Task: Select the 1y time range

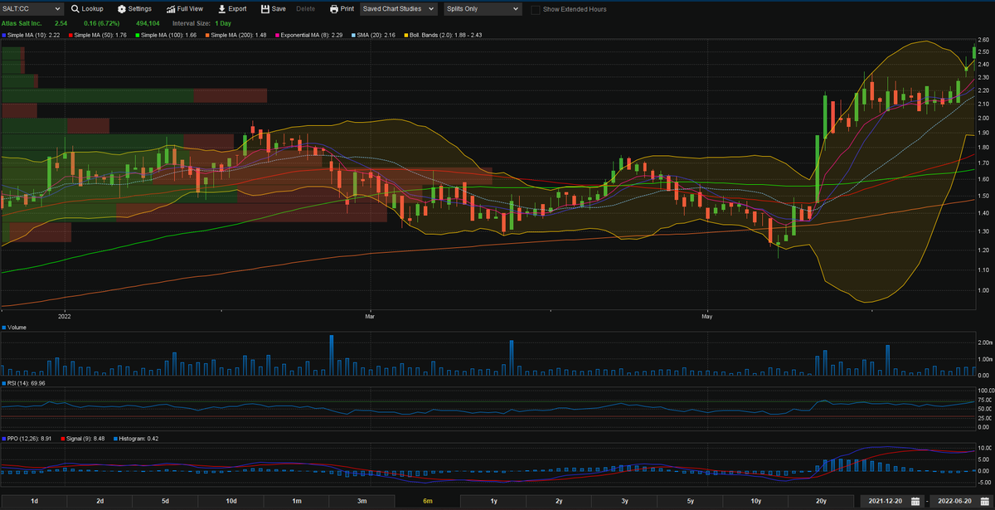Action: click(x=493, y=501)
